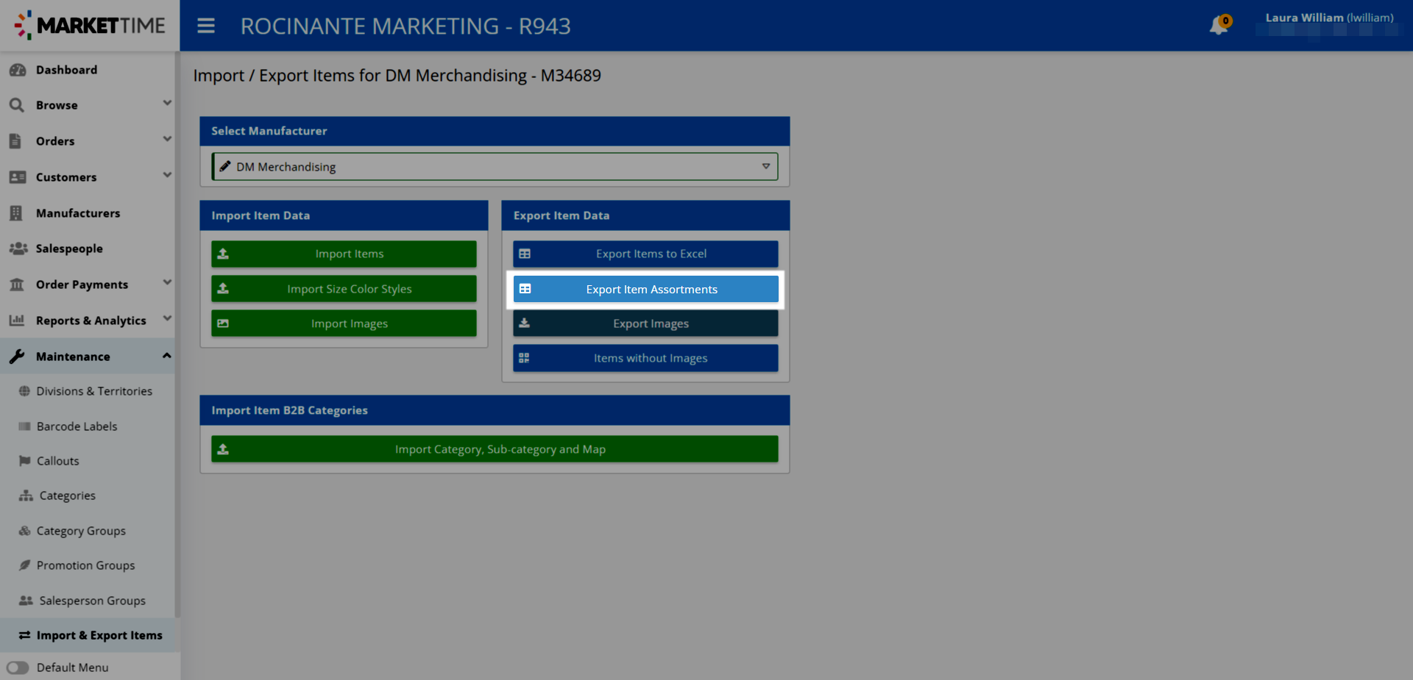Click Items without Images button
Viewport: 1413px width, 680px height.
point(645,358)
